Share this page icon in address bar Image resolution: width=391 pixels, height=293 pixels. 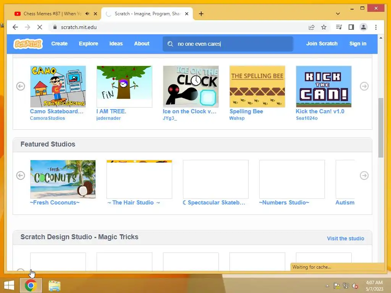pos(312,27)
